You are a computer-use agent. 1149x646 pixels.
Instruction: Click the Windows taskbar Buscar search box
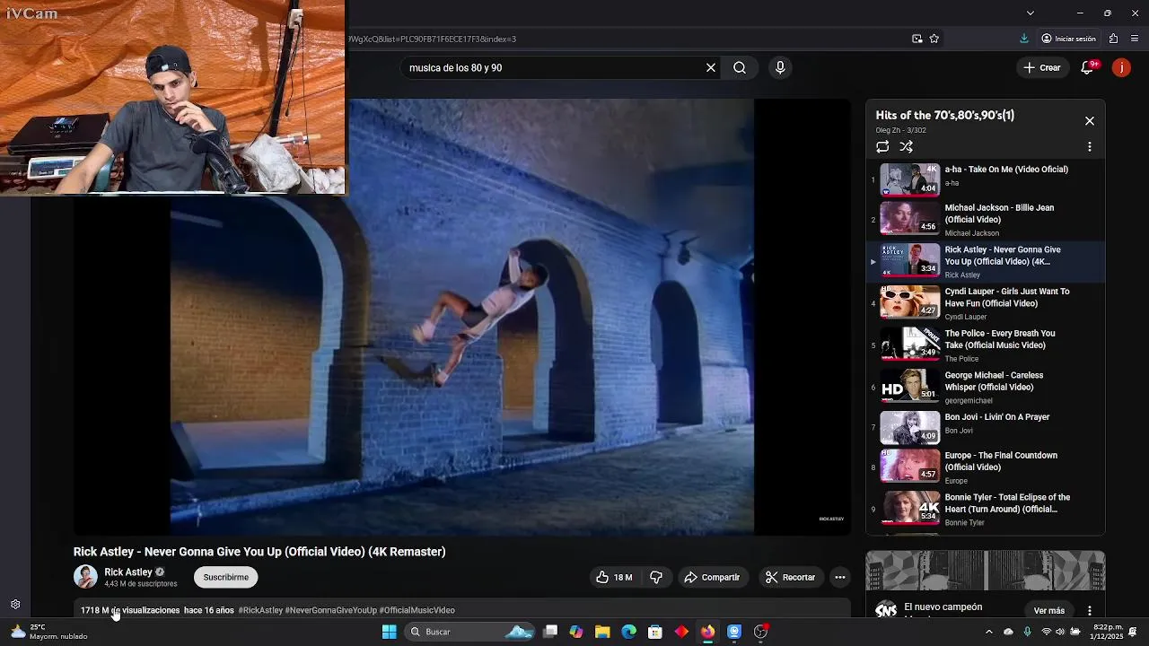click(x=470, y=632)
